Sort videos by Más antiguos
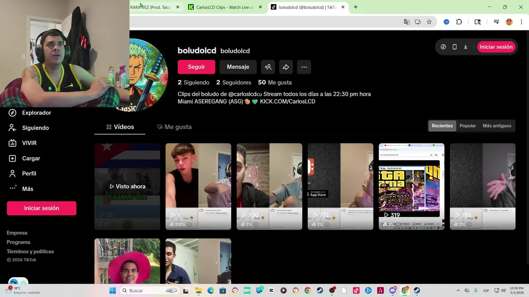Image resolution: width=529 pixels, height=297 pixels. [497, 126]
